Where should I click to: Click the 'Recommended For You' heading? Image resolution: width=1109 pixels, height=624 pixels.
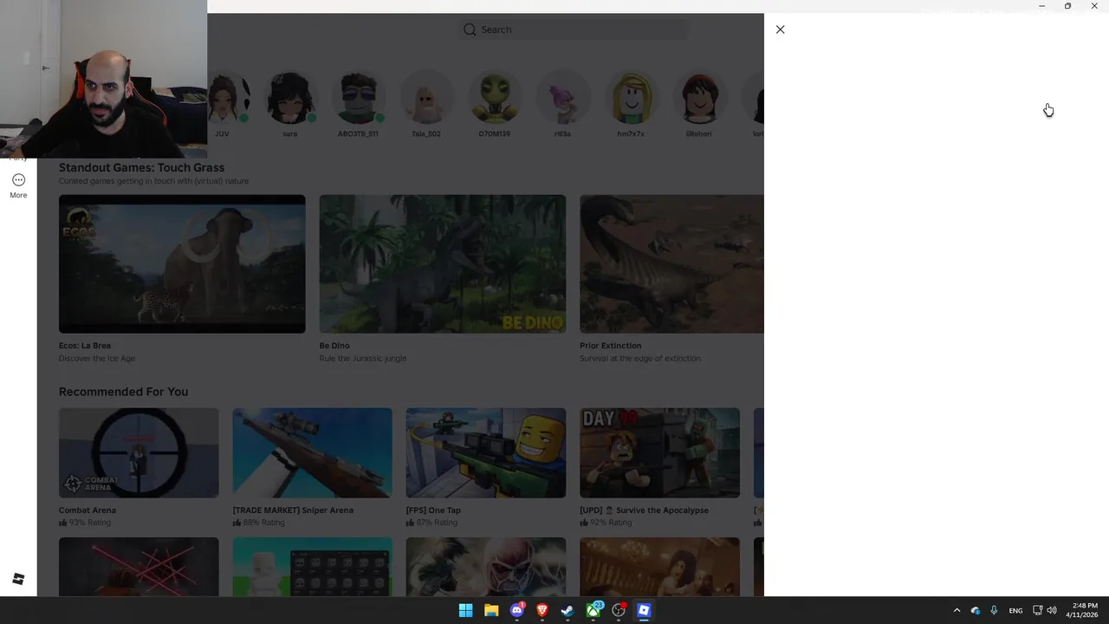(123, 392)
